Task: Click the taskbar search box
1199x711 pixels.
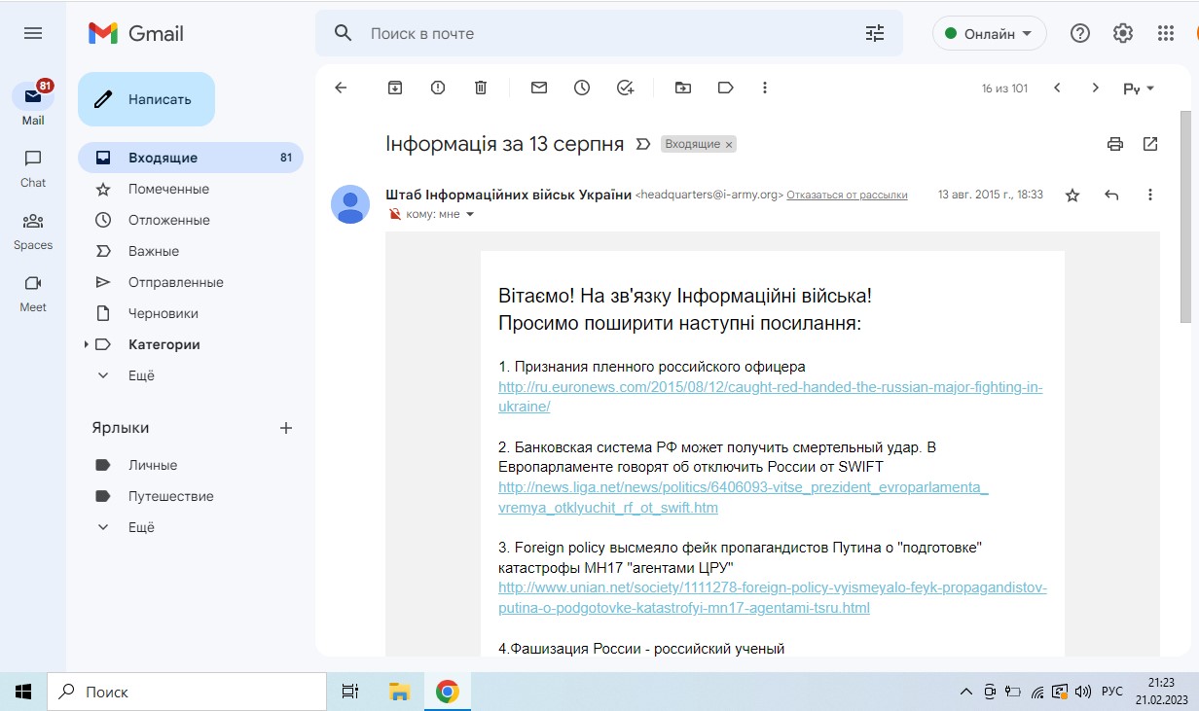Action: (x=187, y=692)
